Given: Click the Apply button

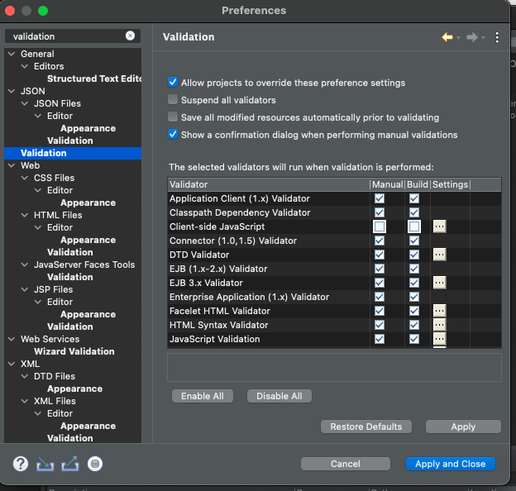Looking at the screenshot, I should (463, 427).
